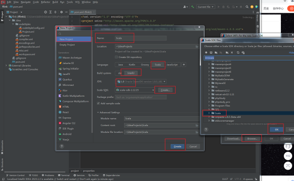Open the Tools menu
294x181 pixels.
(70, 2)
